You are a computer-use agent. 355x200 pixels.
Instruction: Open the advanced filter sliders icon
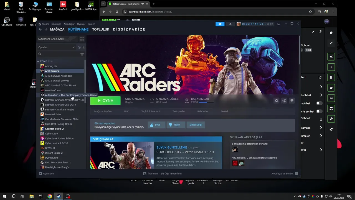click(82, 54)
